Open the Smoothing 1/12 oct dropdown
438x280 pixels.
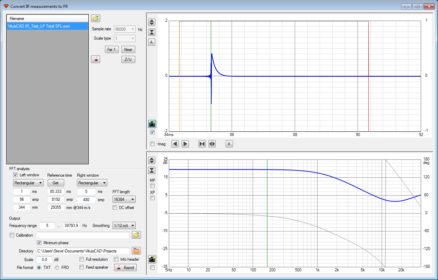[124, 226]
